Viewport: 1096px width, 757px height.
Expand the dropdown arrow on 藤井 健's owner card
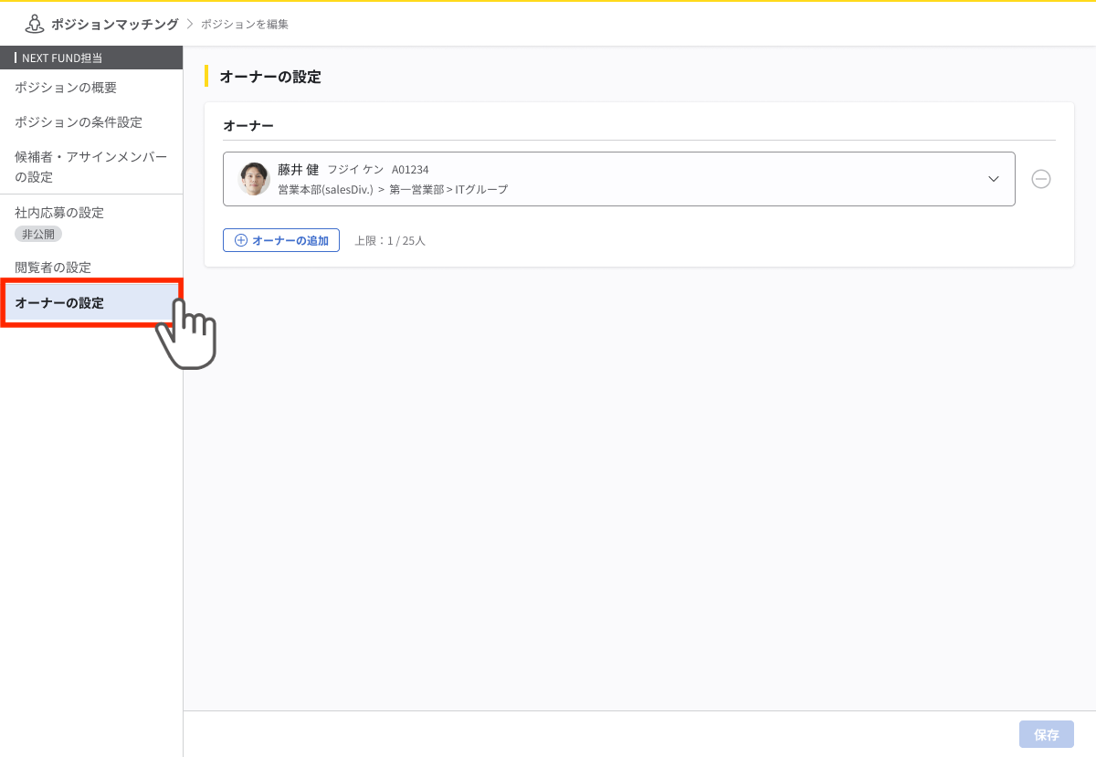(x=994, y=179)
